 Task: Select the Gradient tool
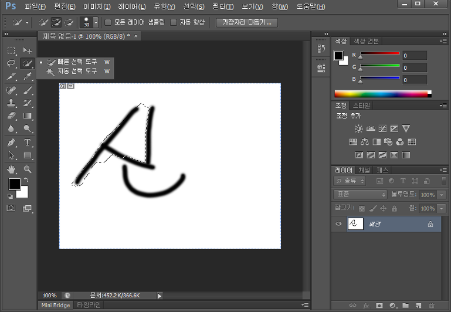coord(28,116)
